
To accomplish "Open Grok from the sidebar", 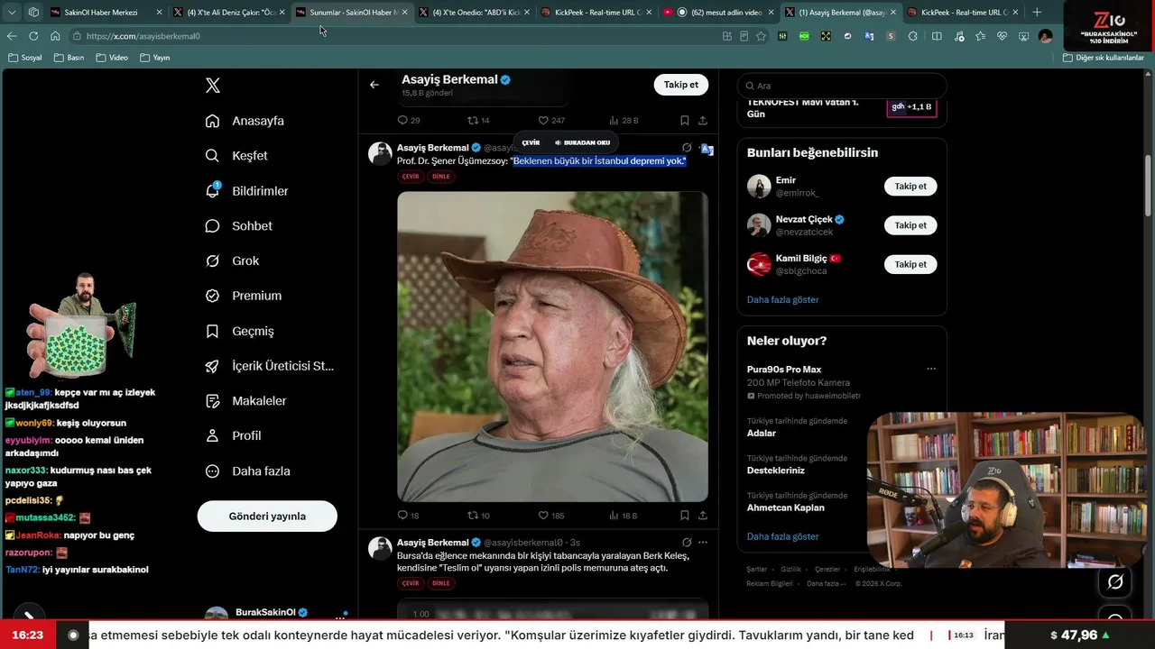I will tap(233, 261).
